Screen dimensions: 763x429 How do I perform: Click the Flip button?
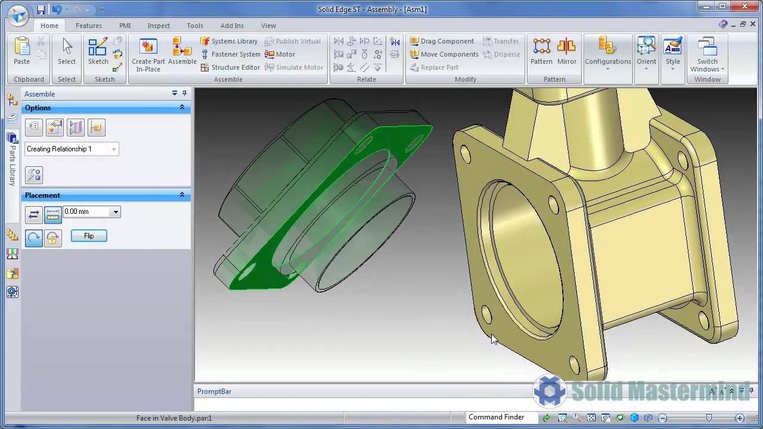[89, 236]
